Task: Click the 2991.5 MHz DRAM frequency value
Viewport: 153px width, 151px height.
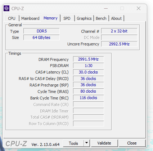Action: (89, 59)
